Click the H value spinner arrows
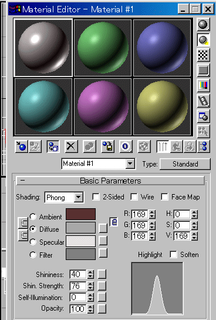Image resolution: width=216 pixels, height=320 pixels. pyautogui.click(x=194, y=214)
